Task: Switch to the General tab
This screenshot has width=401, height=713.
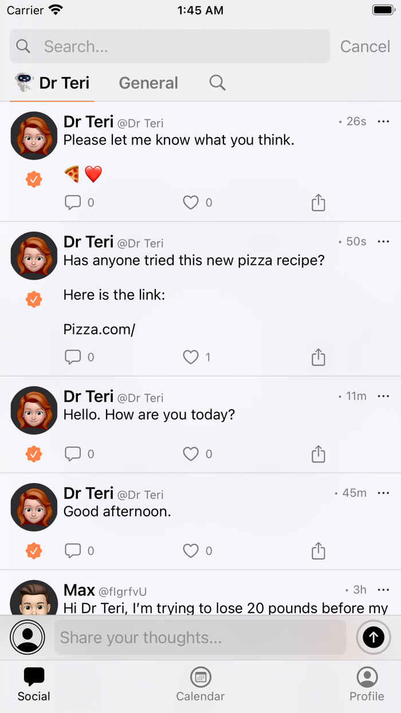Action: 148,83
